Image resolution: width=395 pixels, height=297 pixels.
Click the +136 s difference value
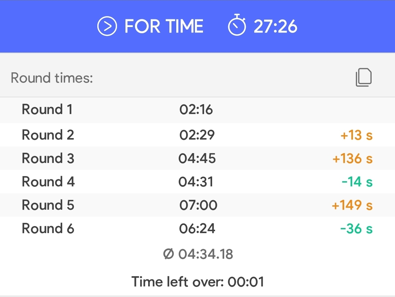[353, 159]
